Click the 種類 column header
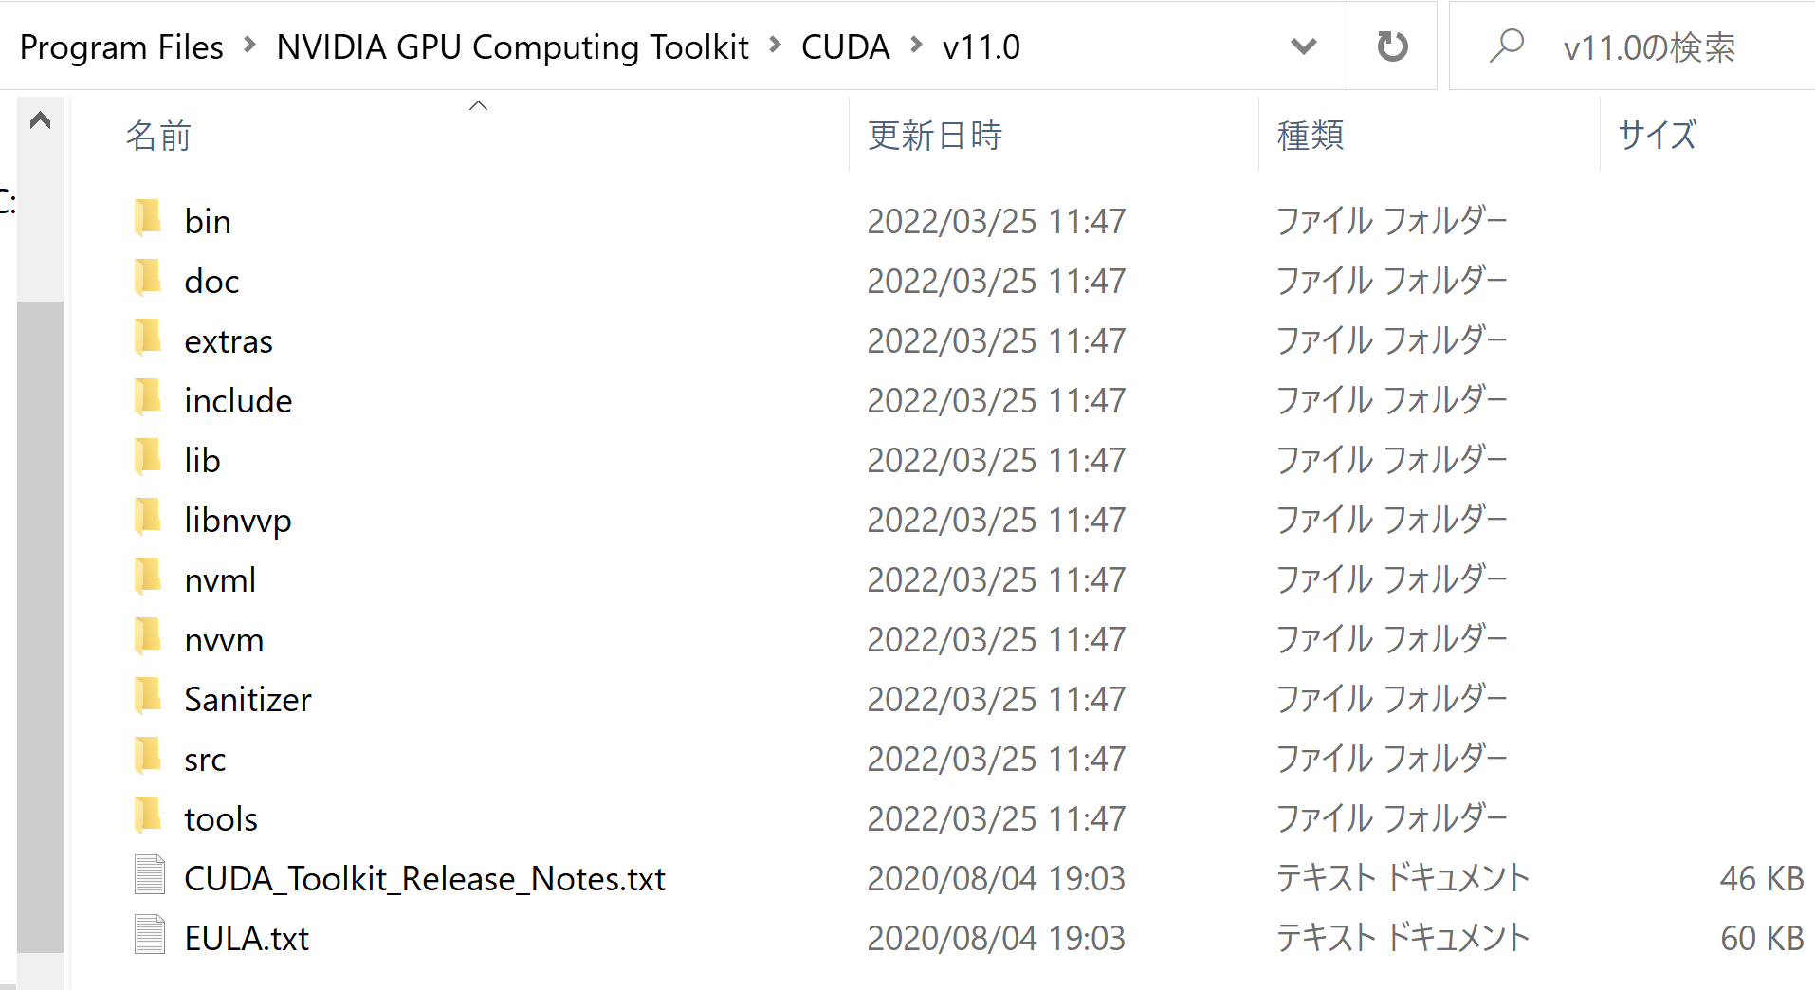 click(1311, 136)
